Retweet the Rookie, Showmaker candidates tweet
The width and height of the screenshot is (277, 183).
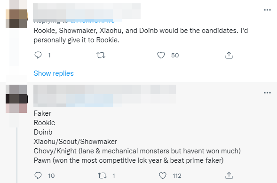point(101,55)
